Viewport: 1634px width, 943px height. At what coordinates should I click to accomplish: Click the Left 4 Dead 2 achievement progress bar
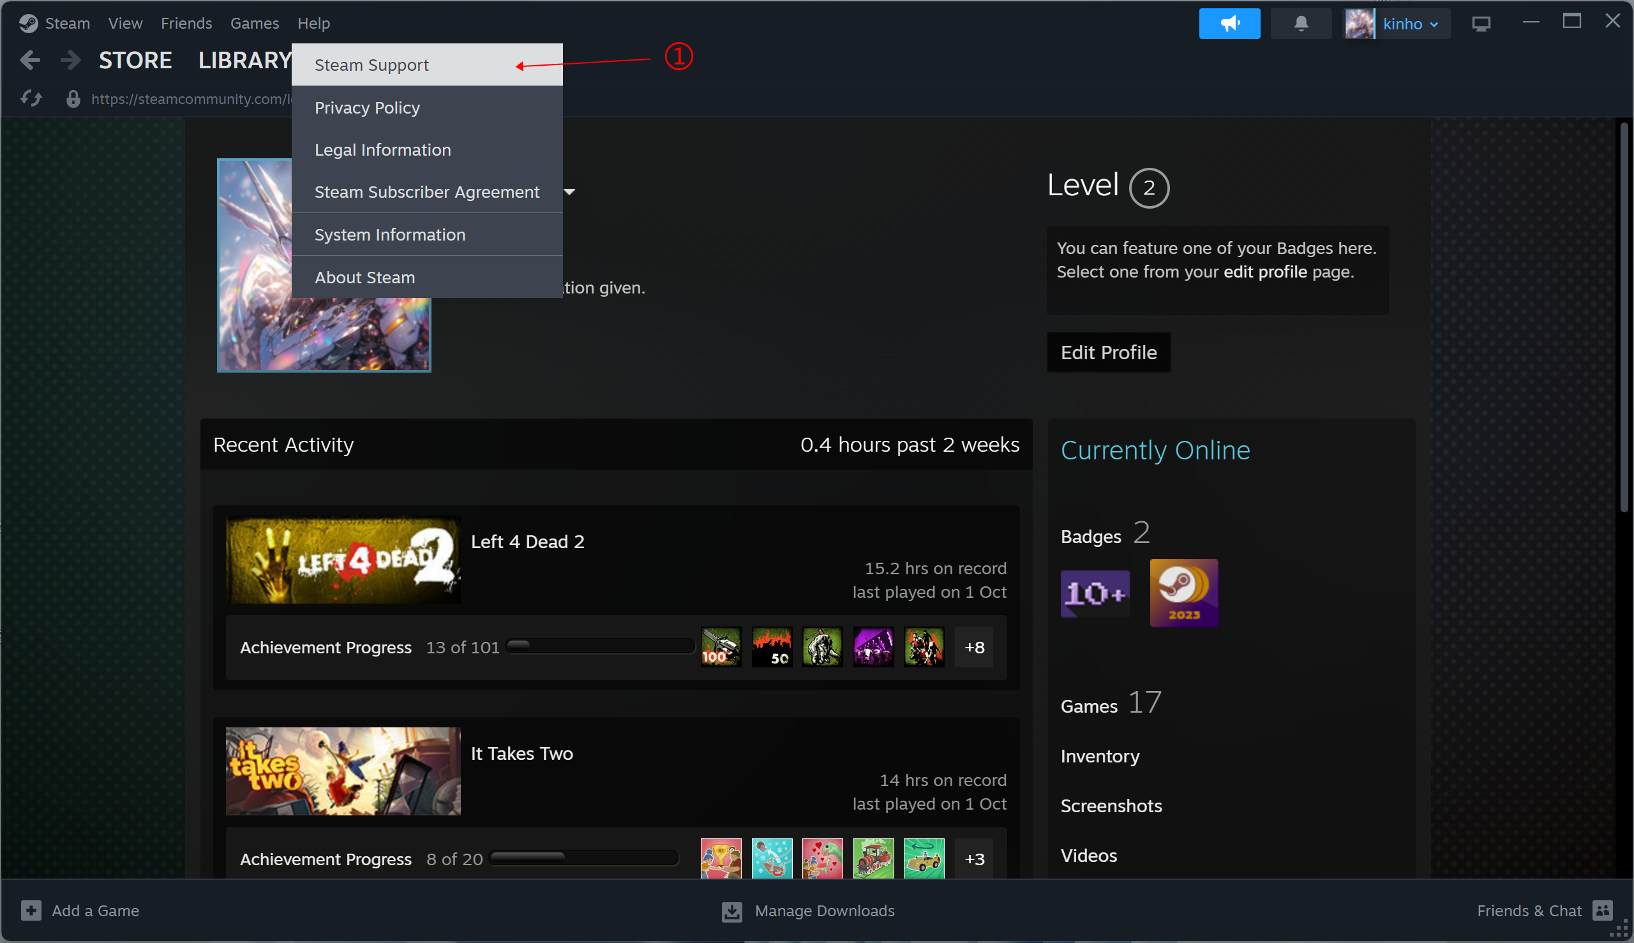(x=599, y=646)
